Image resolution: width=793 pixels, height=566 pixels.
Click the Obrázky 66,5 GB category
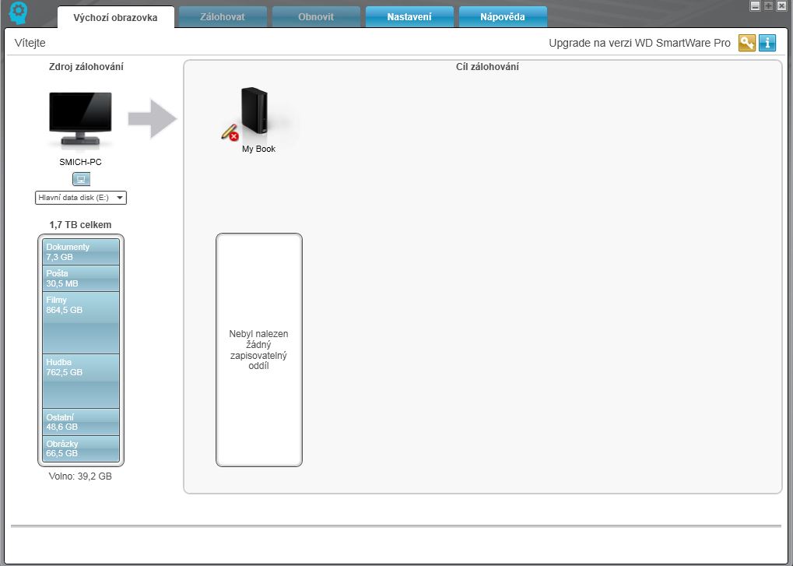pyautogui.click(x=81, y=448)
